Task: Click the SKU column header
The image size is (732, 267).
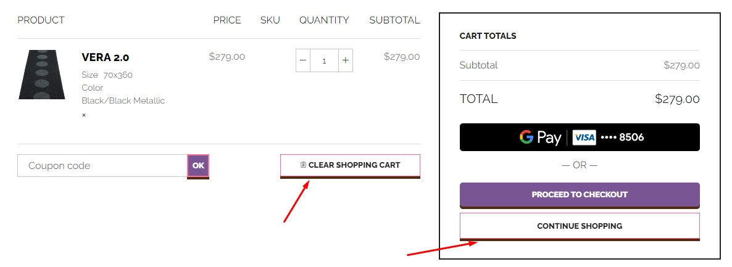Action: pos(270,20)
